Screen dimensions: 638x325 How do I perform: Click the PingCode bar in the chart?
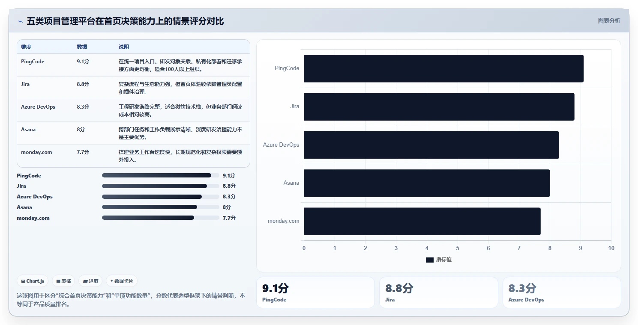(443, 68)
